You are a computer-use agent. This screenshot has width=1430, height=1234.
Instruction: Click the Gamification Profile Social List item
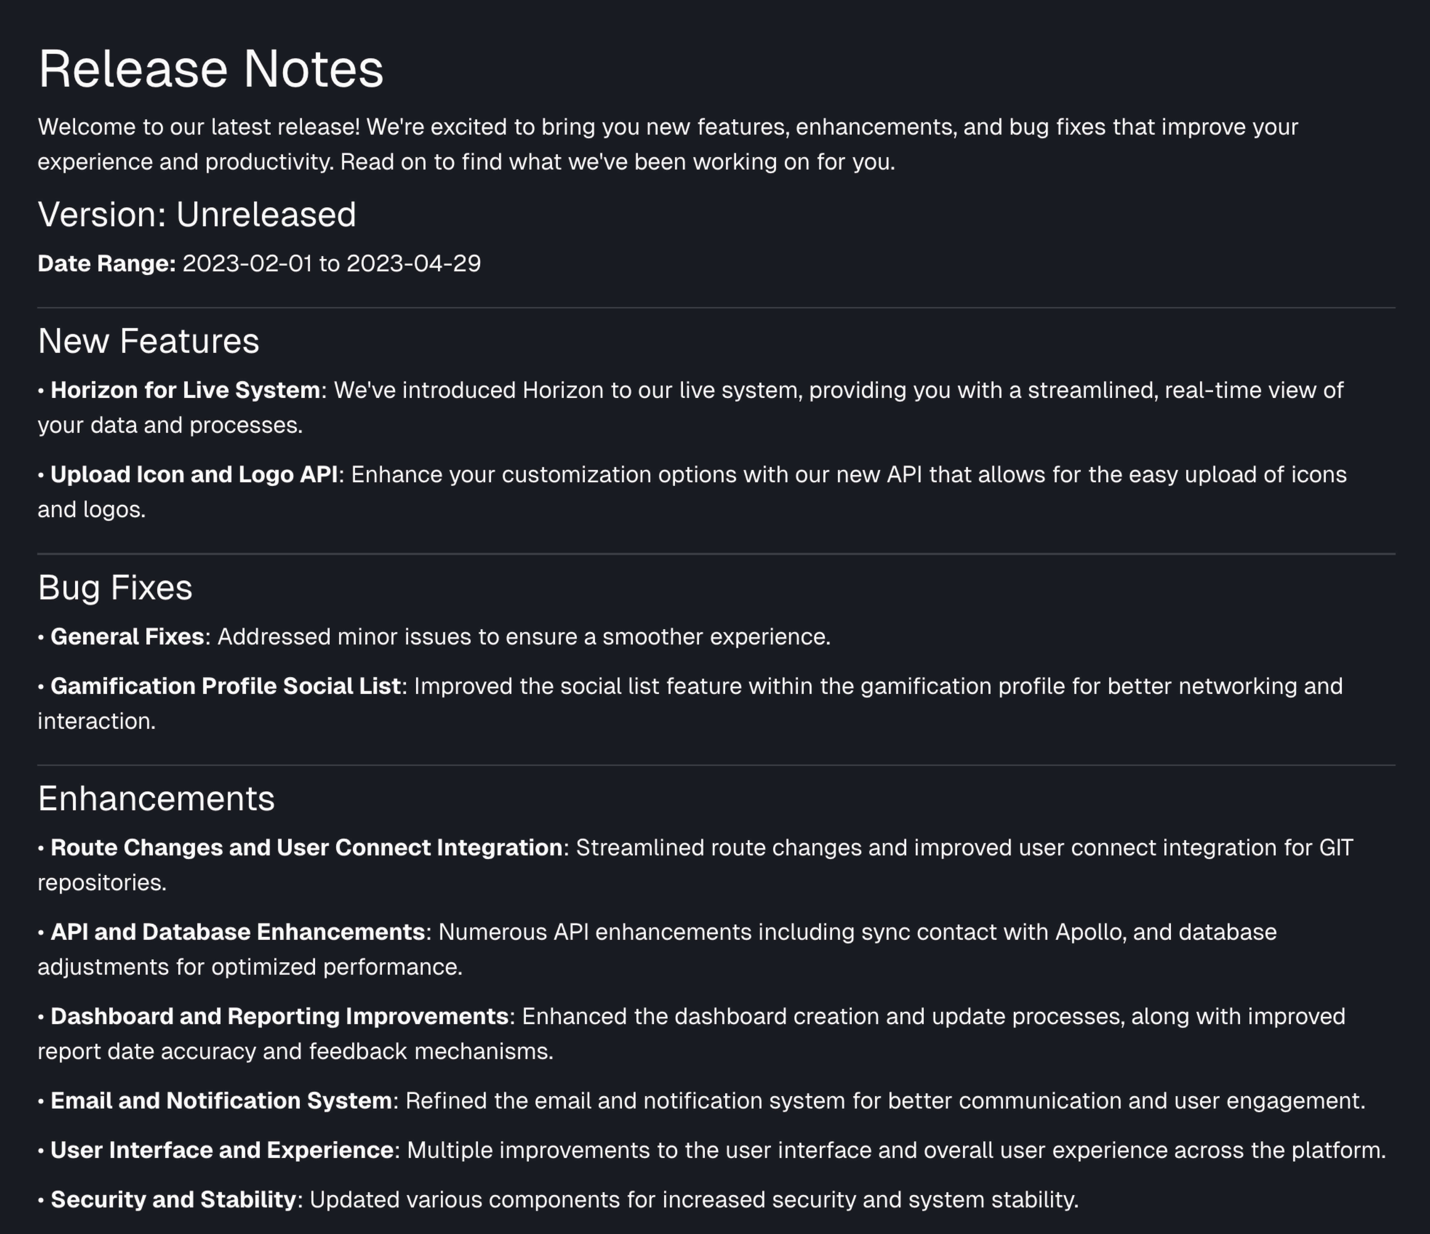pos(225,686)
